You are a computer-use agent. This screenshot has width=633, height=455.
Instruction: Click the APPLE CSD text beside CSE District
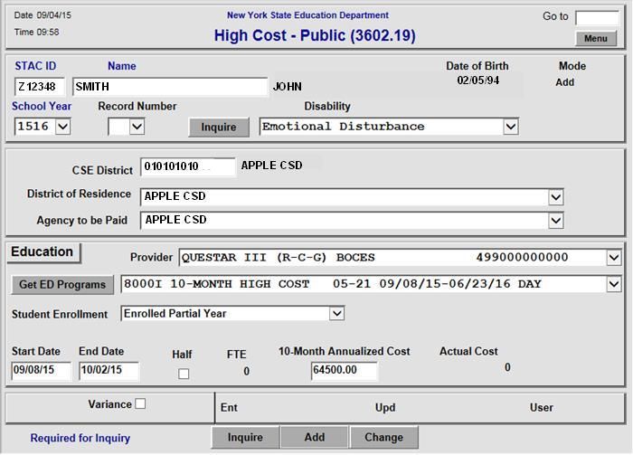pos(271,166)
